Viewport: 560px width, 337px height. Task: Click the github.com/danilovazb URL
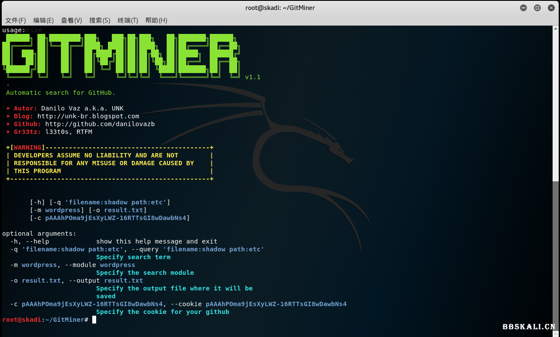click(100, 124)
